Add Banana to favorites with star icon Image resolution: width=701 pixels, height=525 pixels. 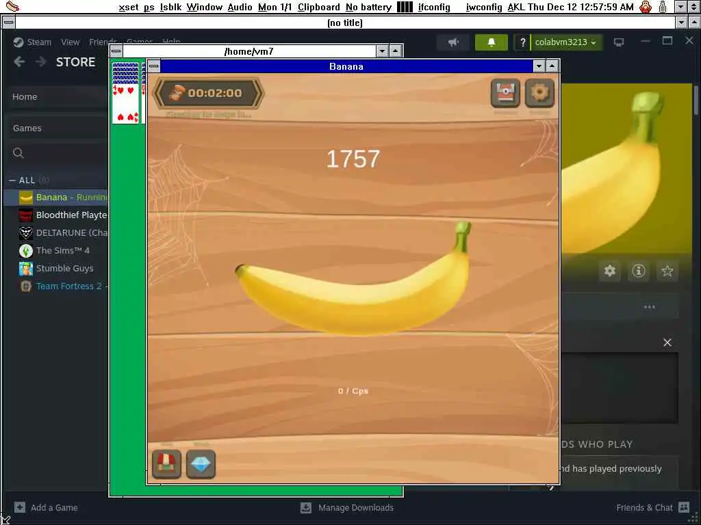667,271
